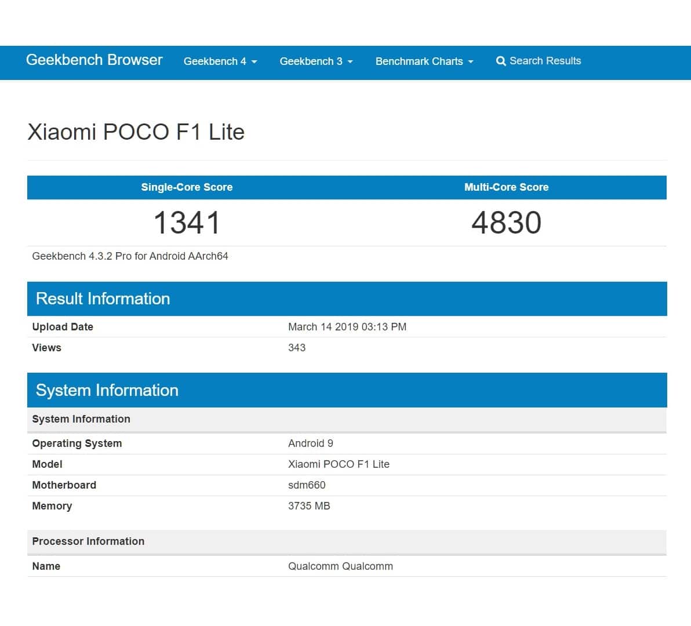Open the Search Results link
Screen dimensions: 691x626
coord(544,61)
